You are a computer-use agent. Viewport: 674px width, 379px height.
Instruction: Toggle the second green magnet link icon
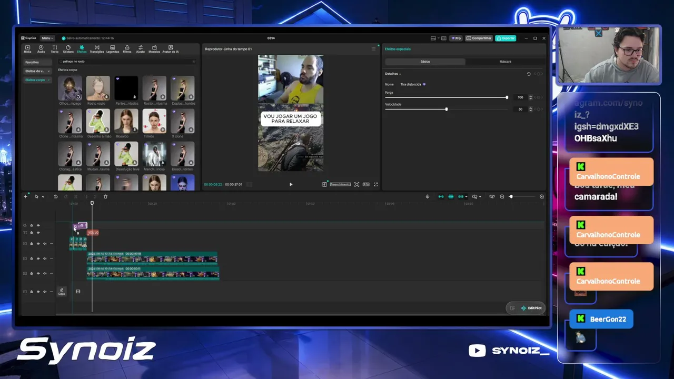tap(451, 196)
